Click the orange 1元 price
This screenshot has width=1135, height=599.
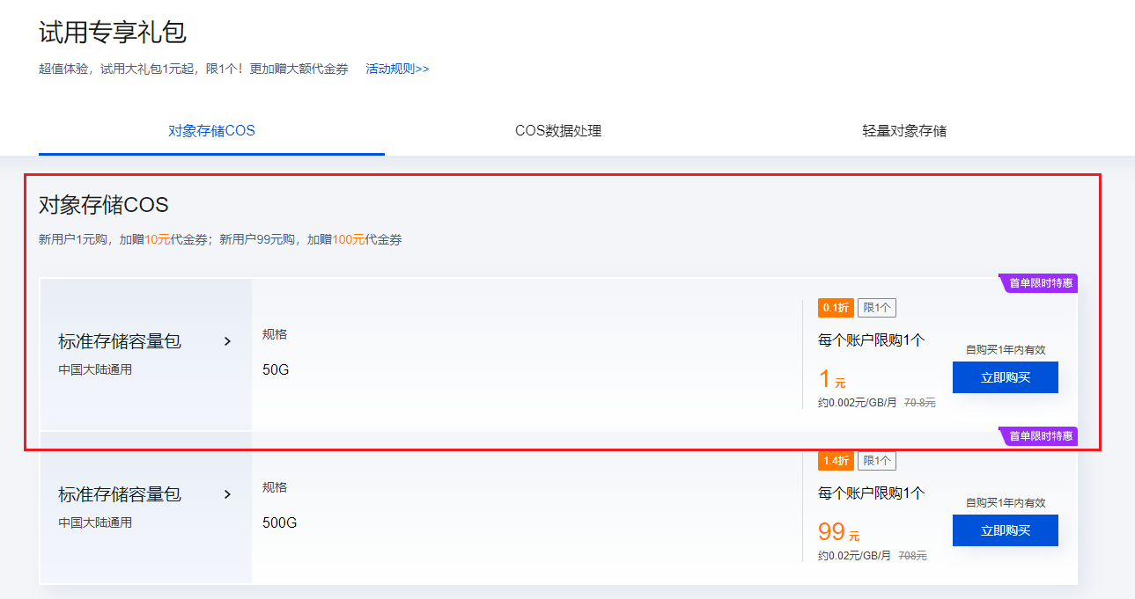tap(832, 379)
